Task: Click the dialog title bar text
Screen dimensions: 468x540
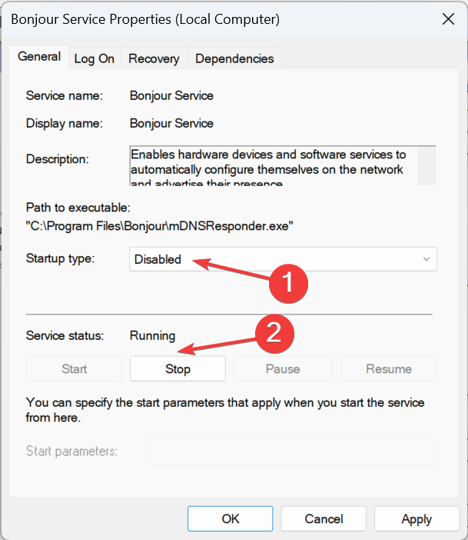Action: coord(145,19)
